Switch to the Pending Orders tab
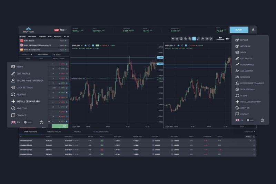This screenshot has height=184, width=276. click(54, 132)
